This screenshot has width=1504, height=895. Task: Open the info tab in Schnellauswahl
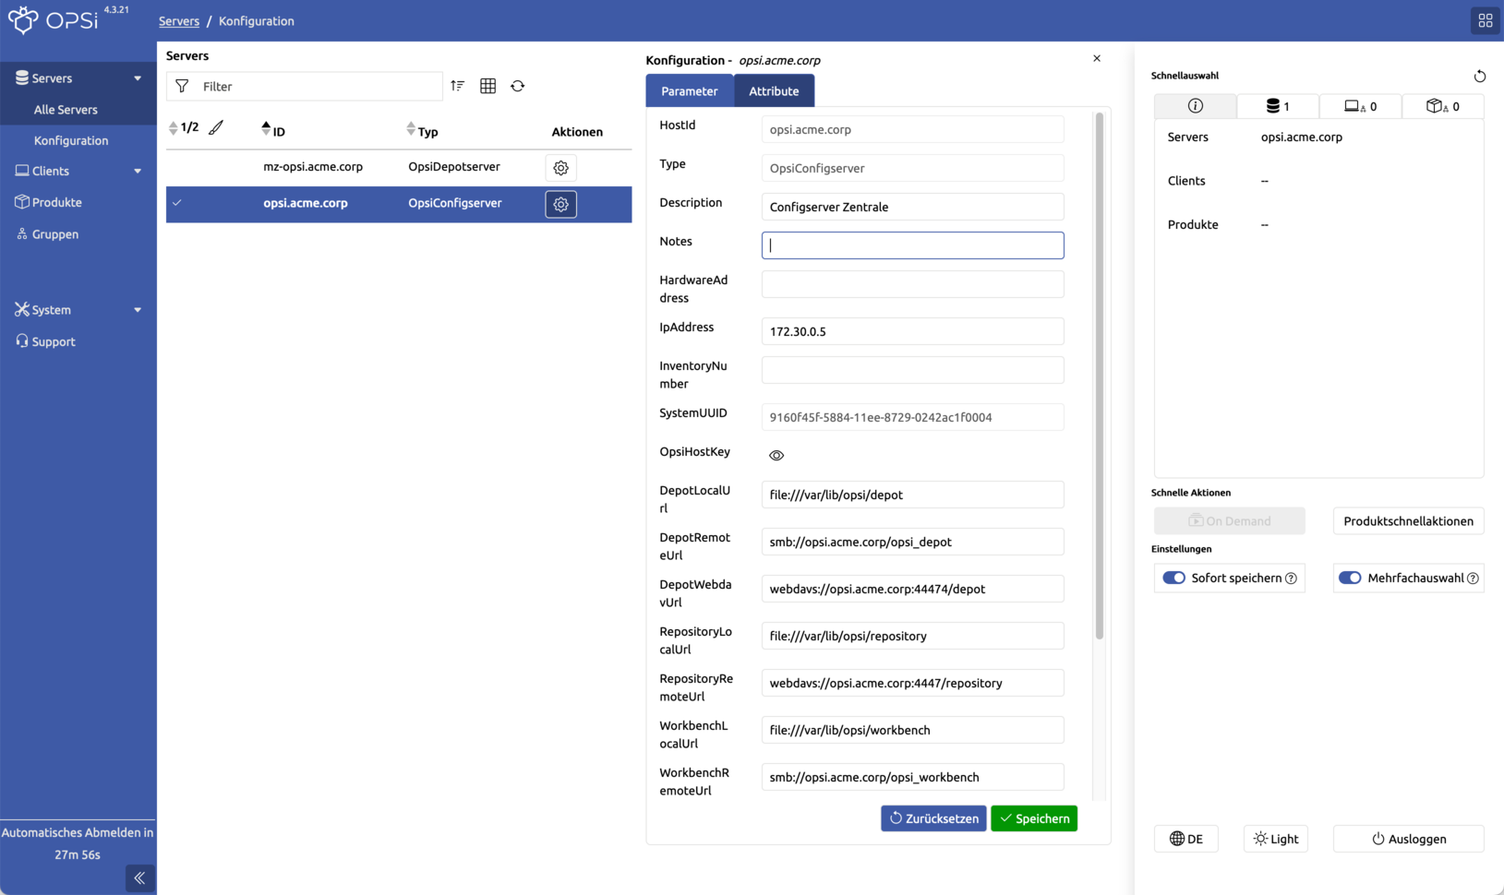pos(1195,106)
